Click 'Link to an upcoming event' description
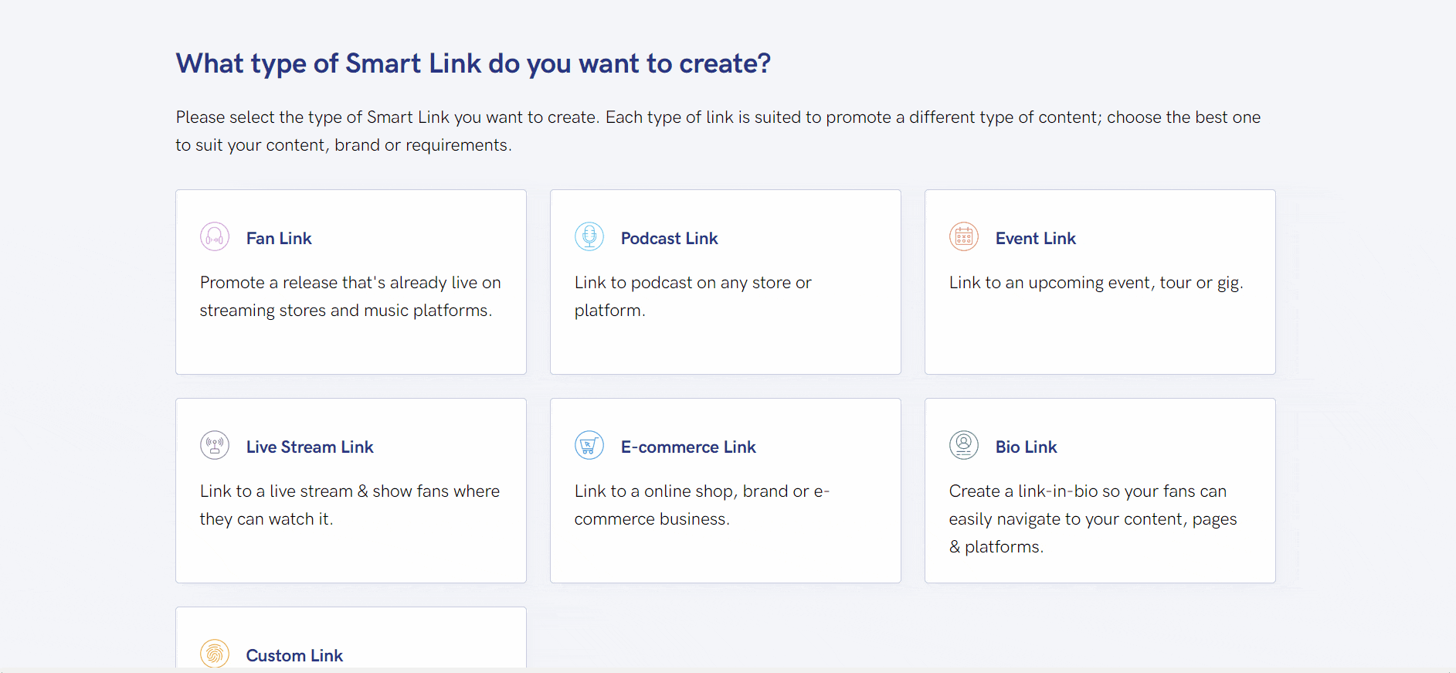This screenshot has width=1456, height=673. (x=1096, y=283)
